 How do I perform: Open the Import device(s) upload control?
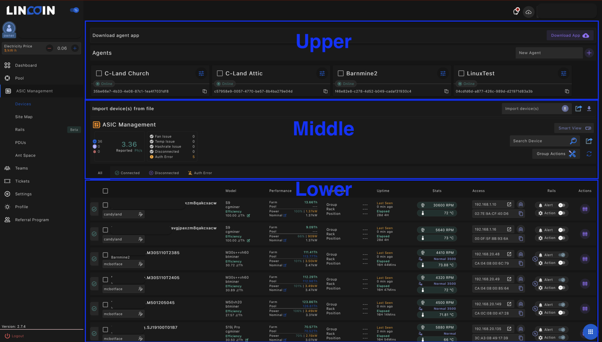[565, 109]
